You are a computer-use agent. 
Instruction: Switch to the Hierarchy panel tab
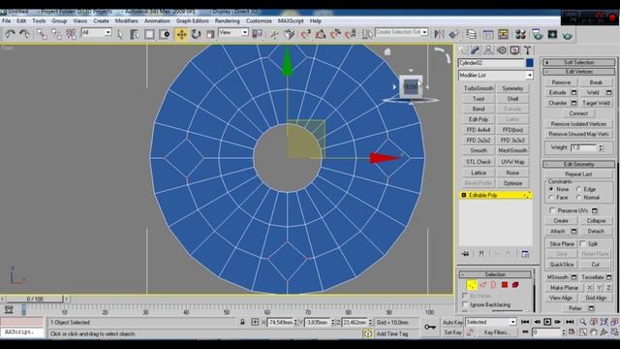point(488,50)
